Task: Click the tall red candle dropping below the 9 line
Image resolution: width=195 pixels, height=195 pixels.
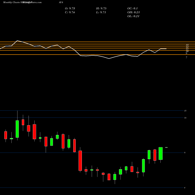Action: [80, 161]
